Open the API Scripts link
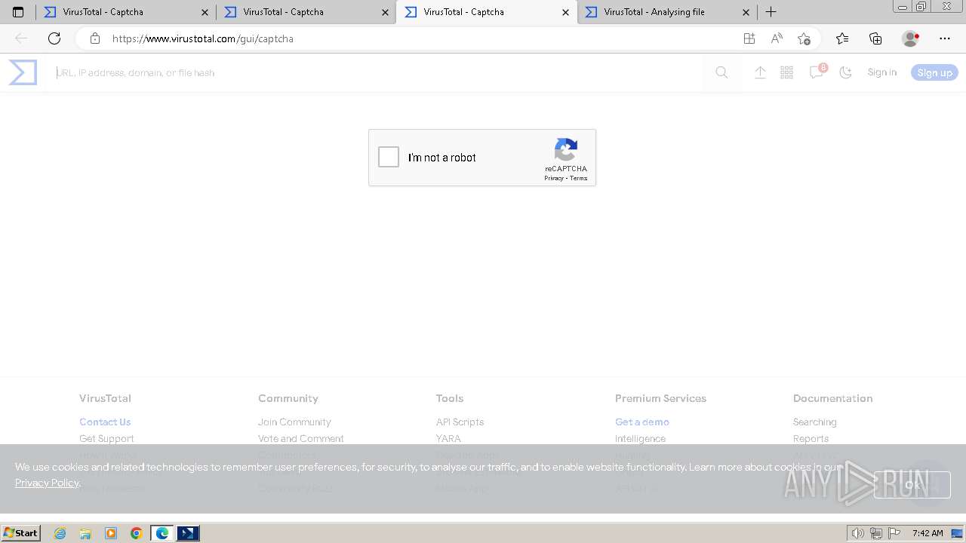 pyautogui.click(x=460, y=422)
